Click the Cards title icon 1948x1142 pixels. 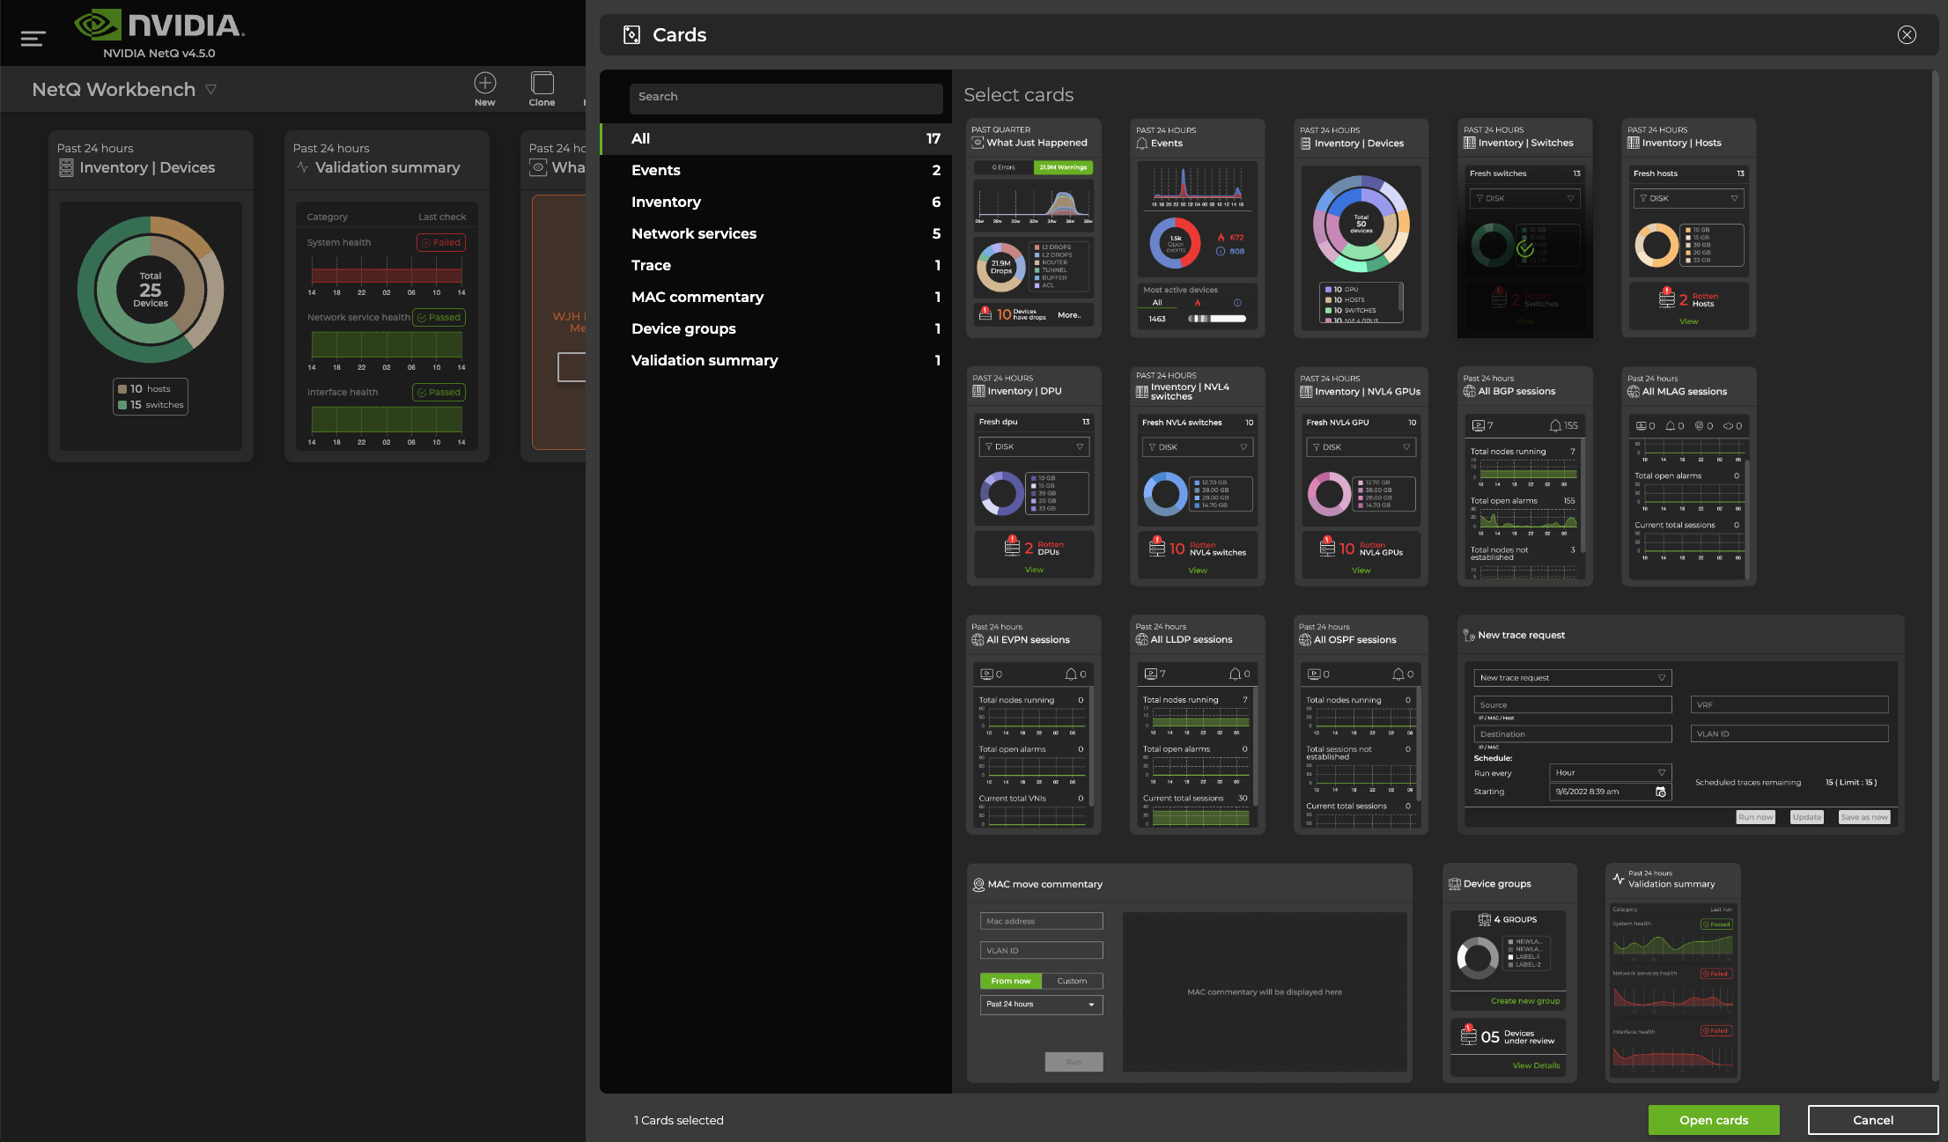pos(631,35)
